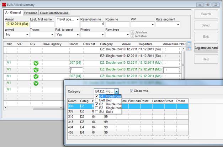
Task: Check the EZ Single room category option
Action: click(97, 108)
